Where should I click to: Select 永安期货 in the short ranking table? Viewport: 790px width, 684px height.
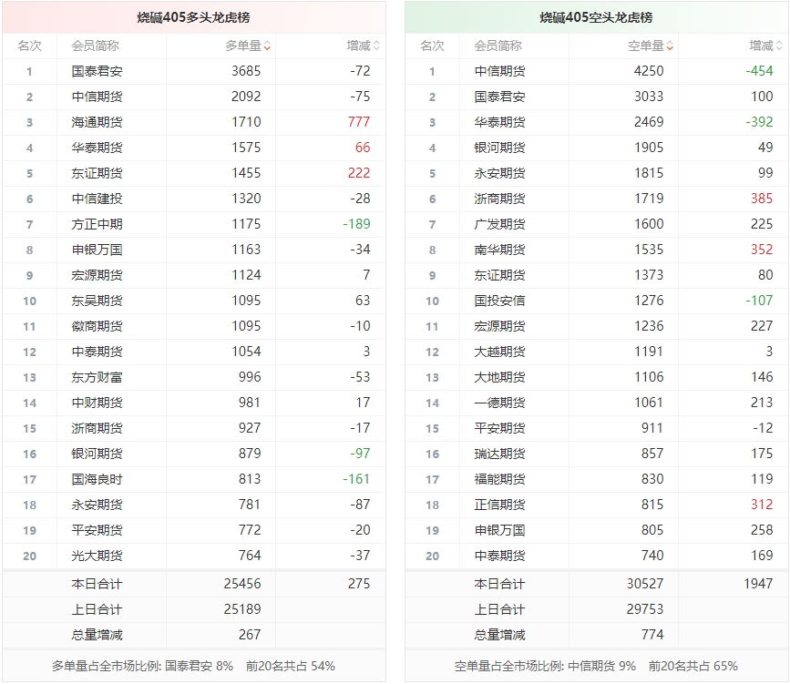[x=499, y=174]
